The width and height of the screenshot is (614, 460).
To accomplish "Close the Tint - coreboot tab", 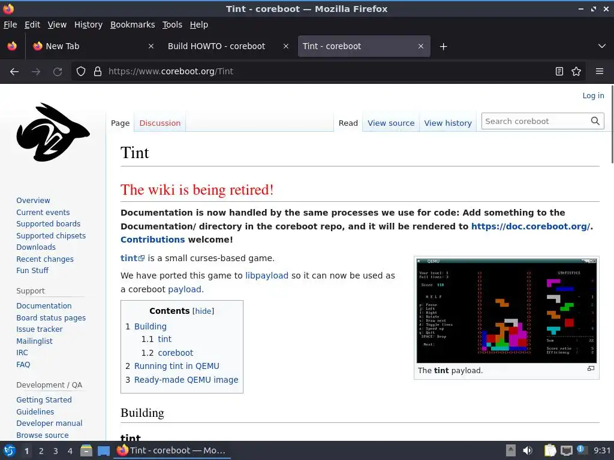I will 420,46.
